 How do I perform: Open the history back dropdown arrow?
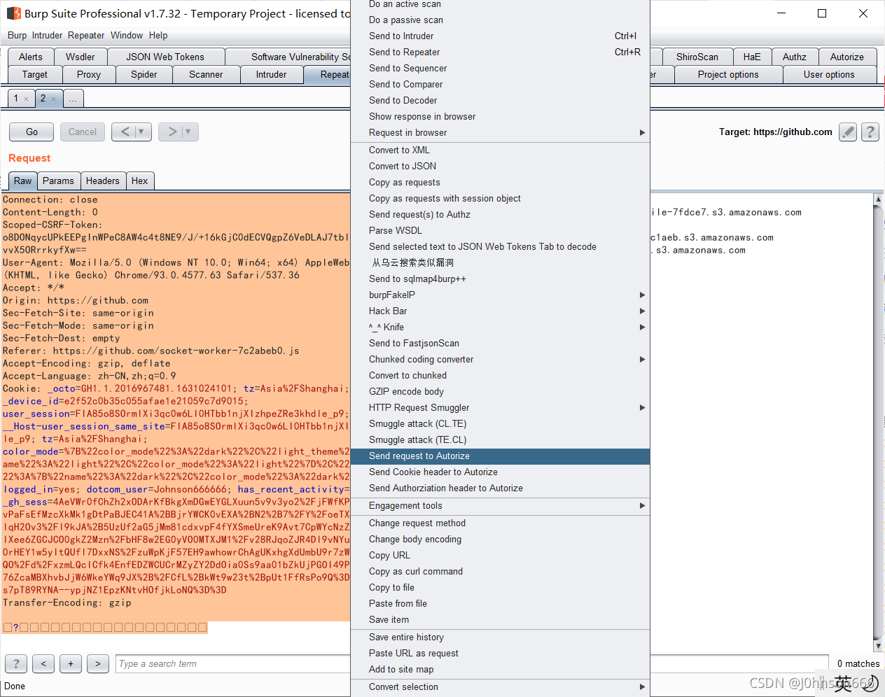click(141, 132)
